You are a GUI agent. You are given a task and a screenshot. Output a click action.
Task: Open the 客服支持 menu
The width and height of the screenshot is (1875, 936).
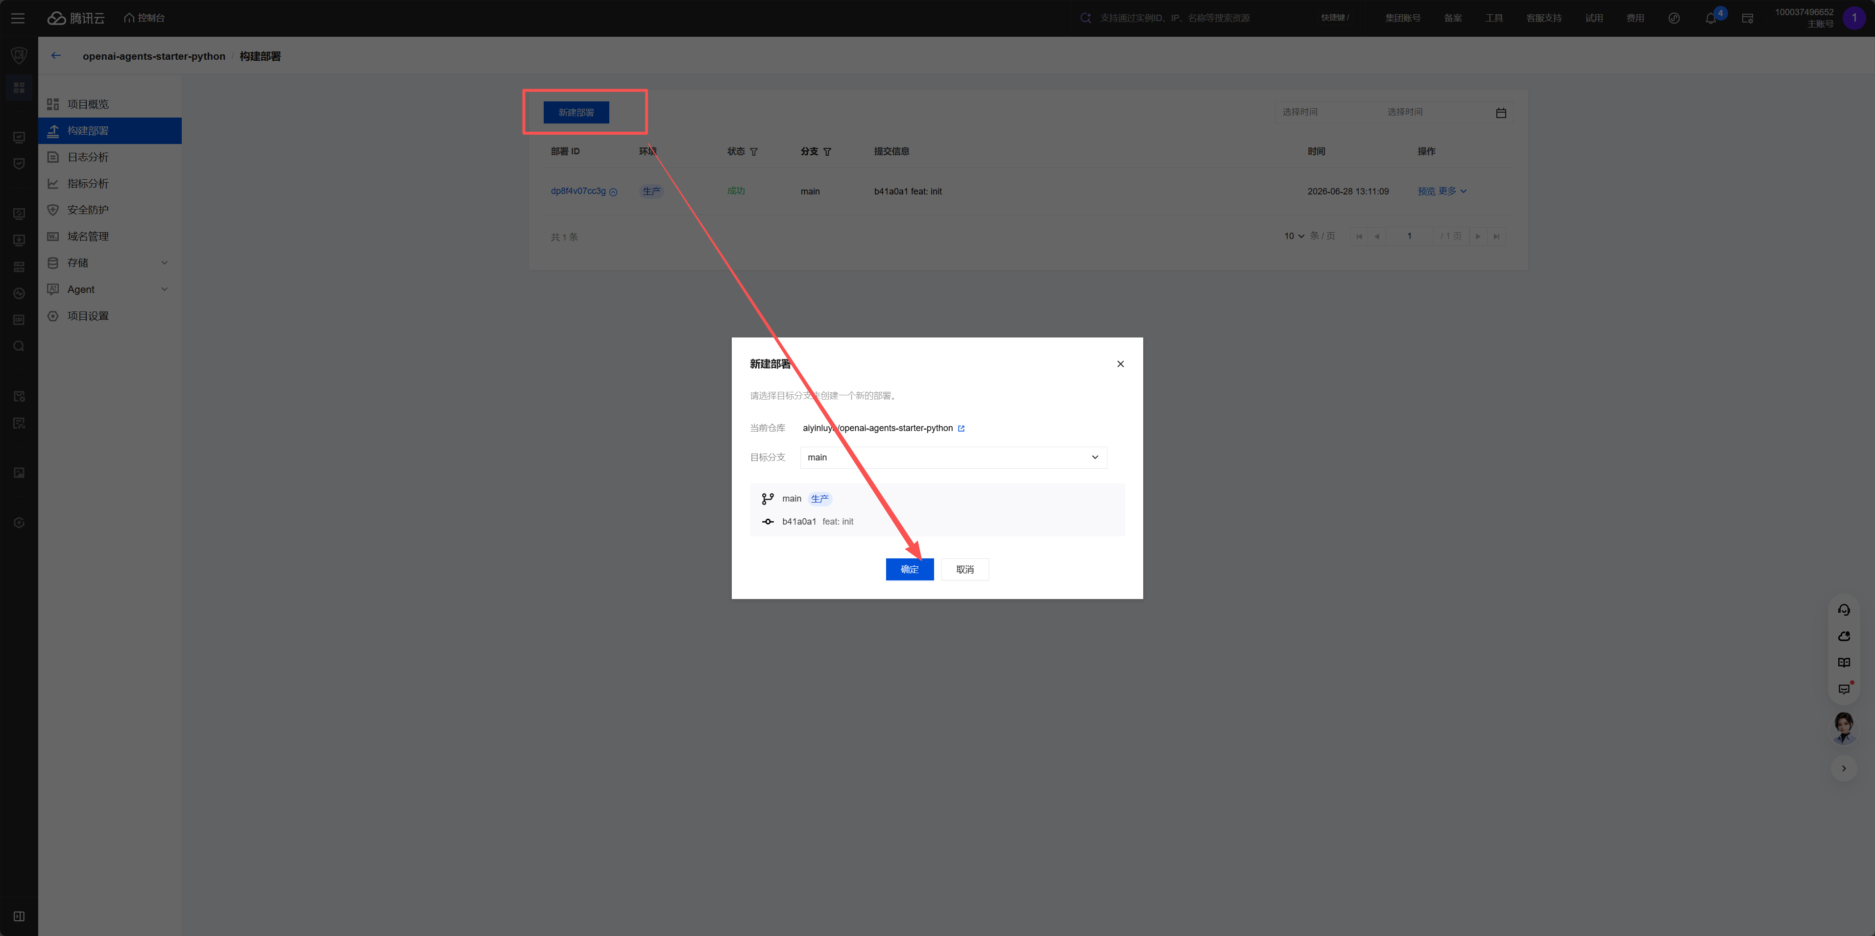point(1544,18)
